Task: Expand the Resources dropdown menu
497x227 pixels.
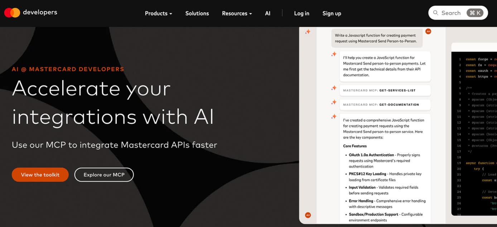Action: [237, 13]
